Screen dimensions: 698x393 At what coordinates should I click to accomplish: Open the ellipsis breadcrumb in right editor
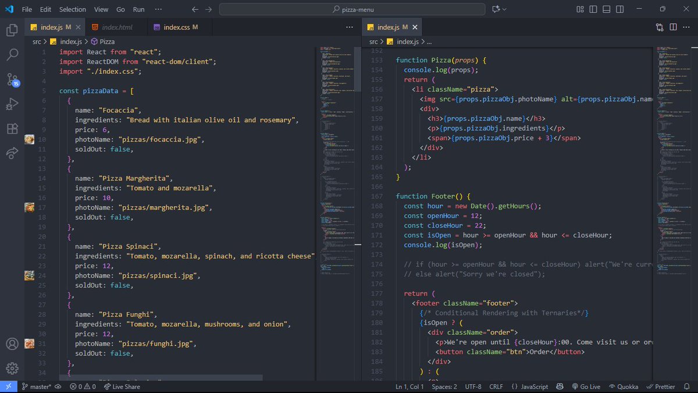[x=429, y=41]
